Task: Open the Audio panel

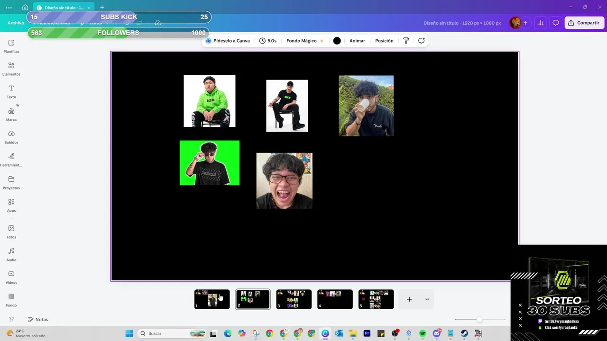Action: (x=11, y=254)
